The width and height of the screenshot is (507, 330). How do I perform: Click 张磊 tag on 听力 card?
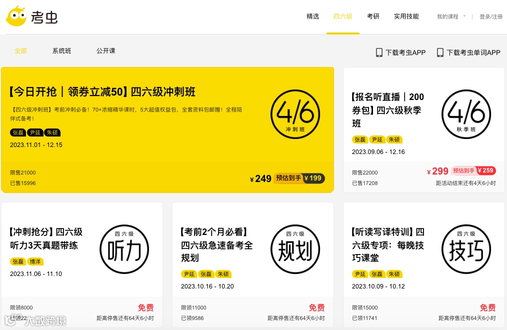click(x=18, y=261)
